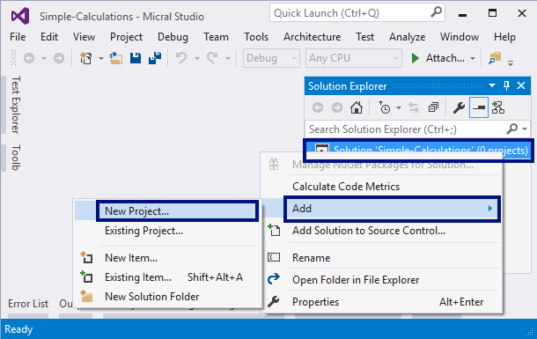This screenshot has width=537, height=339.
Task: Click the Sync with Active Document icon
Action: [414, 107]
